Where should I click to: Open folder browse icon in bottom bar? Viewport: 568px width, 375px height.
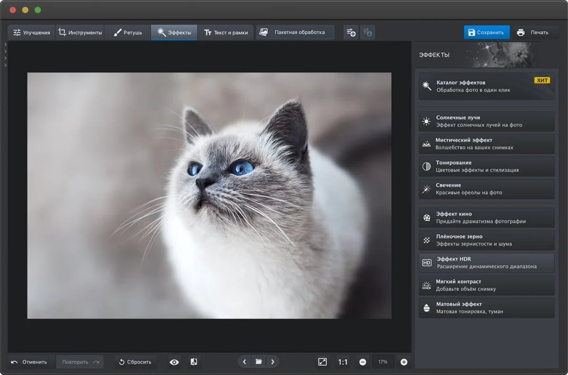pos(258,362)
